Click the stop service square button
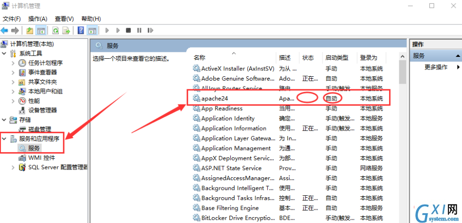The height and width of the screenshot is (223, 462). tap(128, 30)
